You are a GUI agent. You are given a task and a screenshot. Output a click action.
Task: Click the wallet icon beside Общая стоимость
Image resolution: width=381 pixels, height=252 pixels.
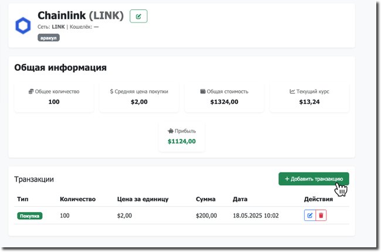(203, 91)
